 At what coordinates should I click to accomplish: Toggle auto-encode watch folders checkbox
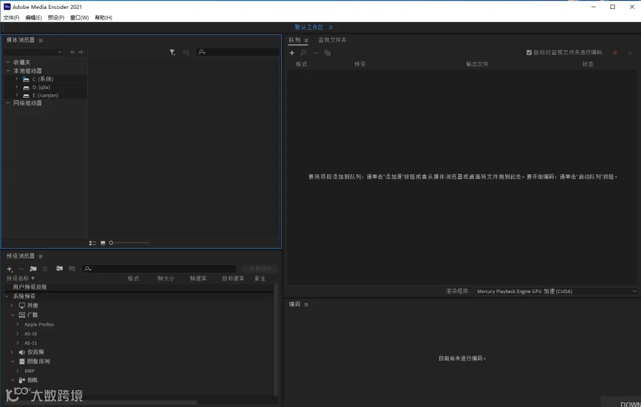tap(529, 52)
